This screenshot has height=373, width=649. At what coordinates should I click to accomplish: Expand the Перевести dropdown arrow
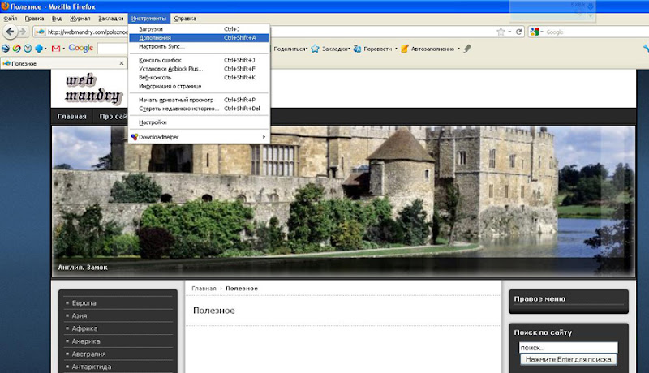[x=396, y=49]
